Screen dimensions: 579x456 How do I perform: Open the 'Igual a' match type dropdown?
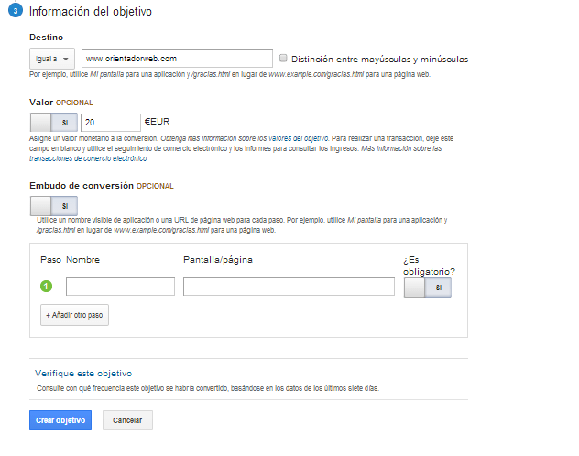point(52,59)
